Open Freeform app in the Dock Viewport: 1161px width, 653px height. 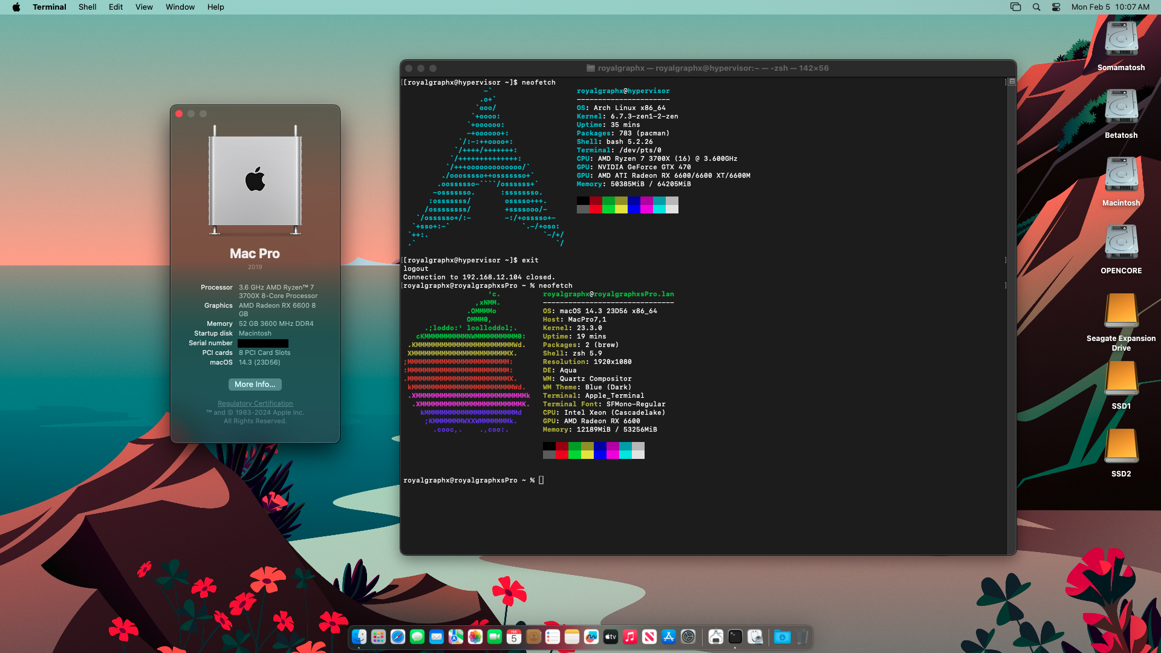(x=591, y=637)
